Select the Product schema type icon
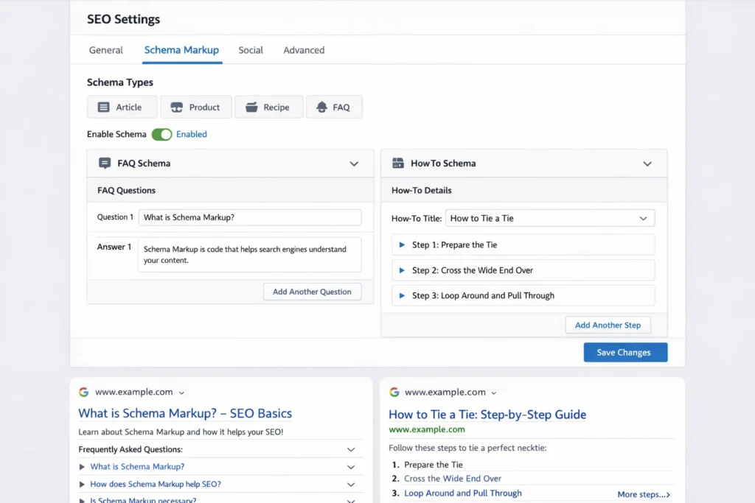This screenshot has width=755, height=503. 176,108
